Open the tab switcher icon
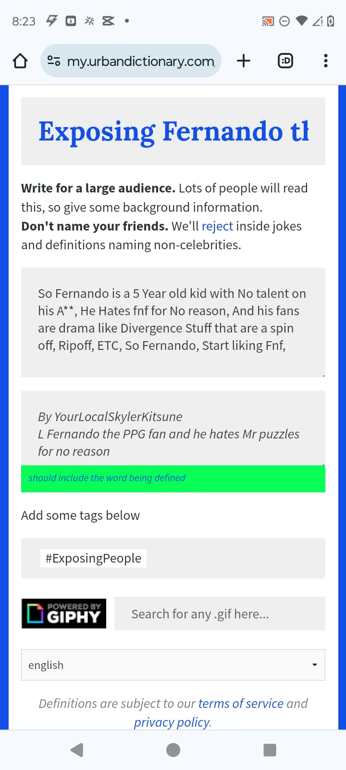The image size is (346, 770). [285, 61]
